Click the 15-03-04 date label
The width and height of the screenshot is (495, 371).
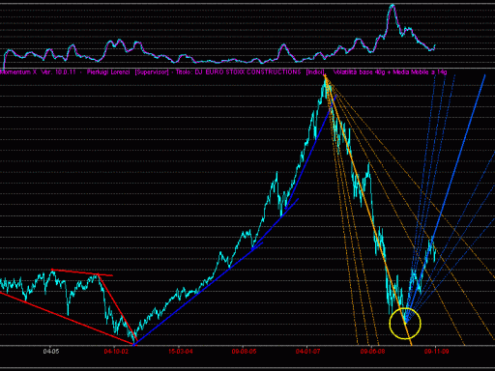(x=181, y=351)
